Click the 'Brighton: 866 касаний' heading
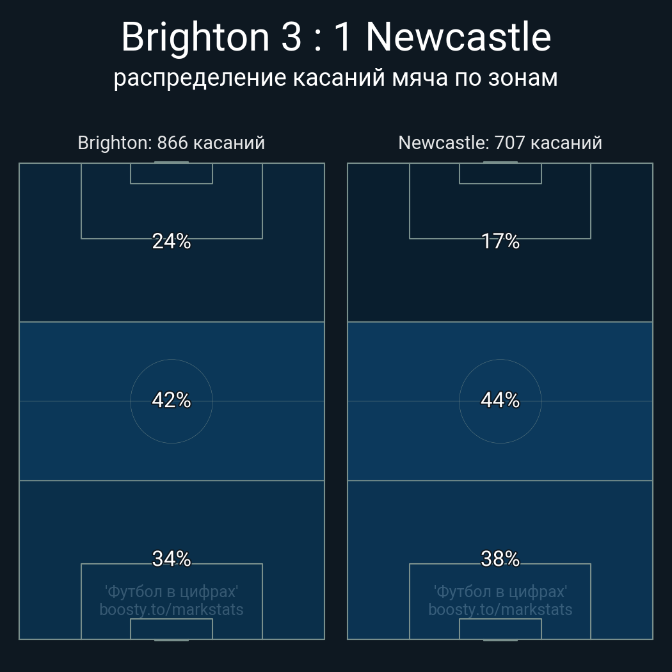The height and width of the screenshot is (672, 672). coord(171,143)
